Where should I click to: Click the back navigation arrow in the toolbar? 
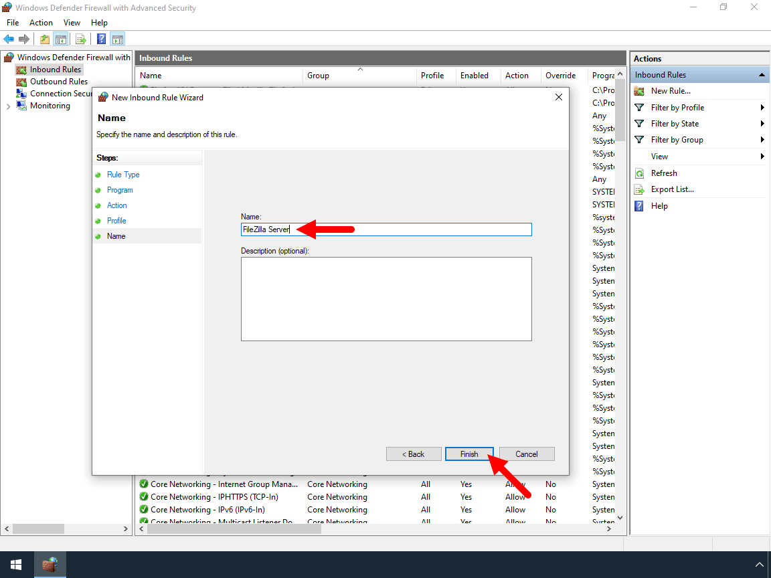tap(8, 38)
